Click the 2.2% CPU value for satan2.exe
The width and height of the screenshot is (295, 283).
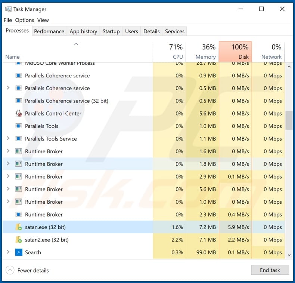point(177,240)
